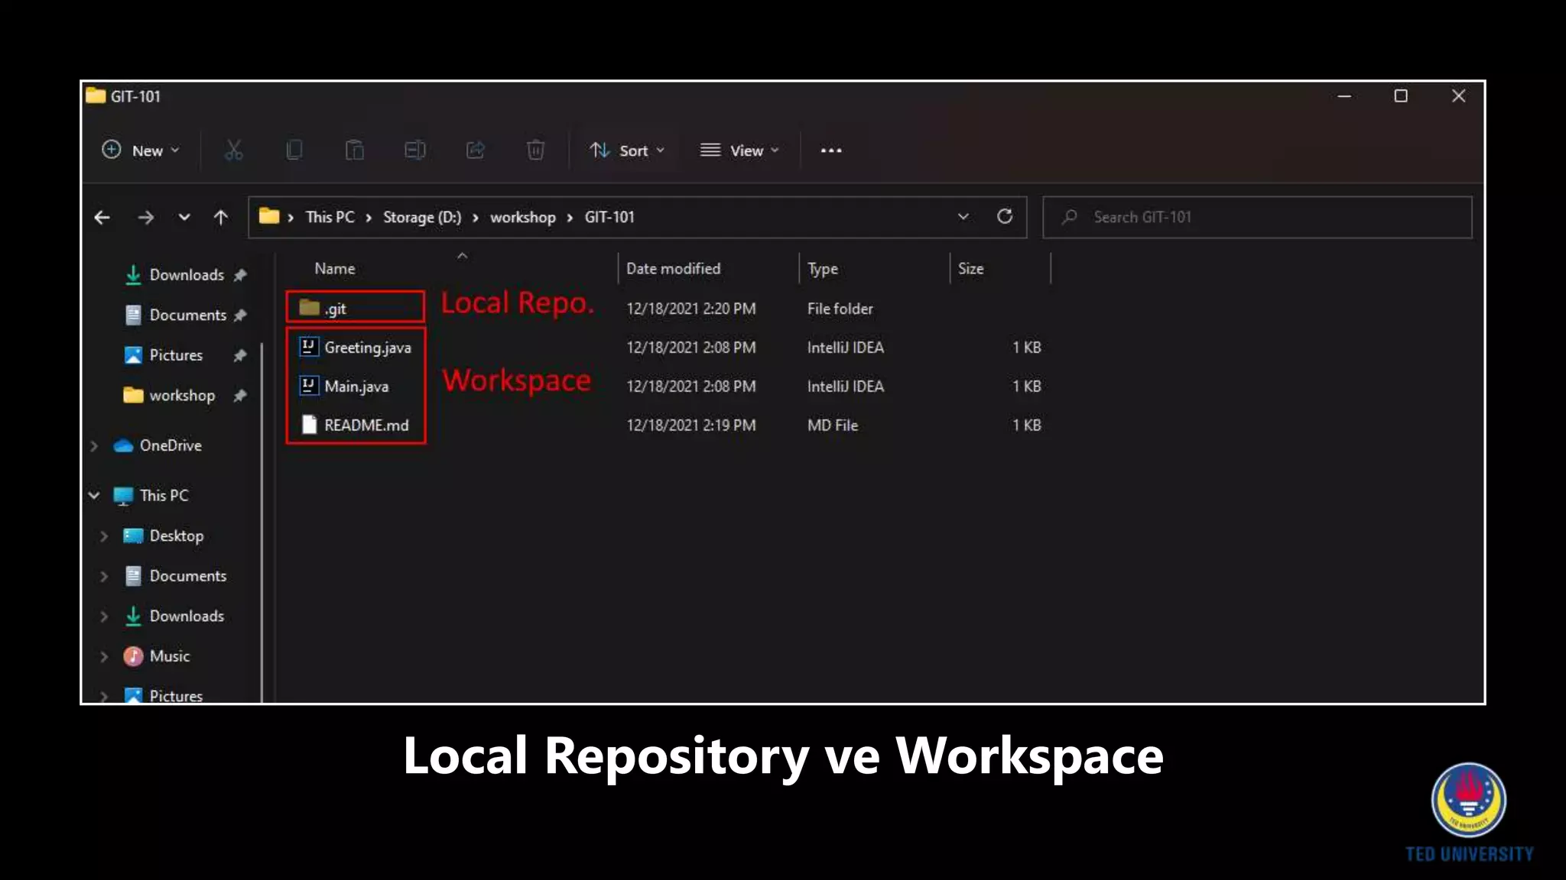Sort by Size column header

971,269
